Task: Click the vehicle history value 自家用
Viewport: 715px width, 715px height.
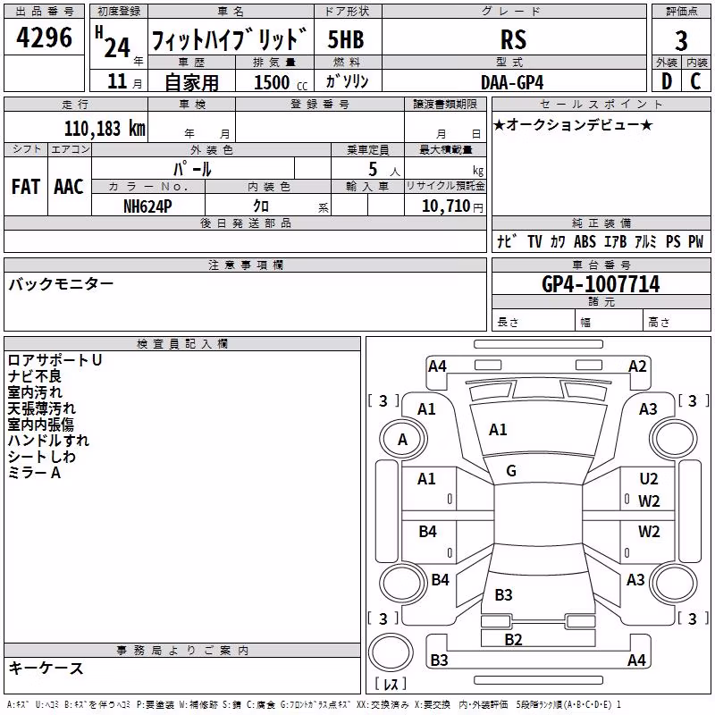Action: coord(191,82)
